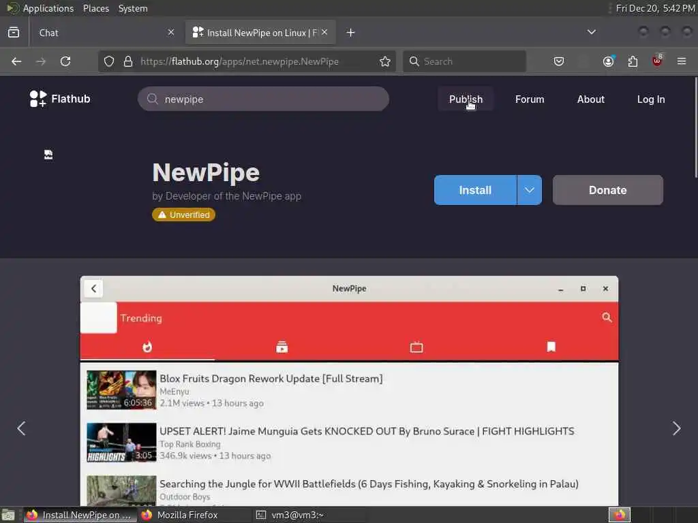Save page to Pocket
The width and height of the screenshot is (698, 523).
coord(559,61)
